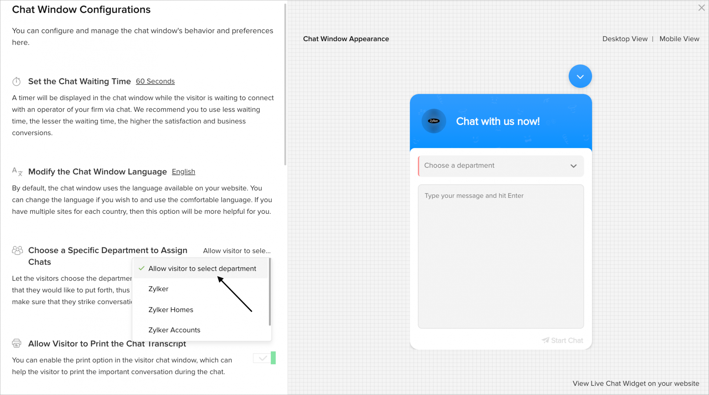Click the department assignment icon

click(x=17, y=250)
